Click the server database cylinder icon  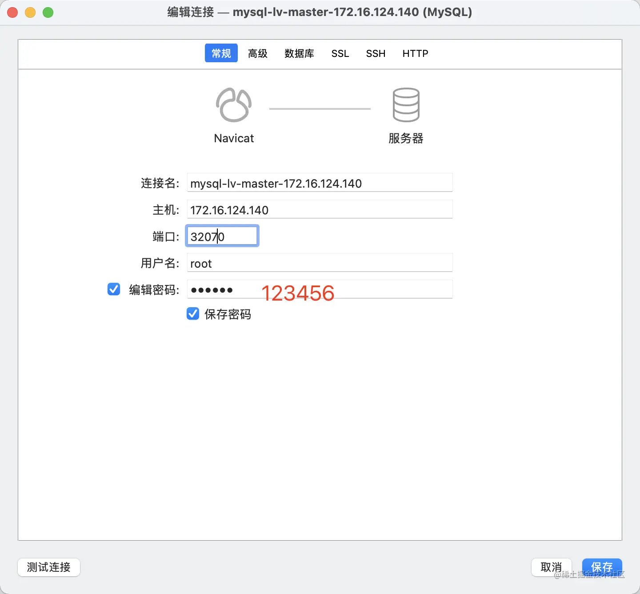pos(406,105)
